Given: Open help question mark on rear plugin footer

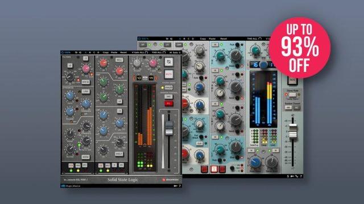Looking at the screenshot, I should 301,176.
